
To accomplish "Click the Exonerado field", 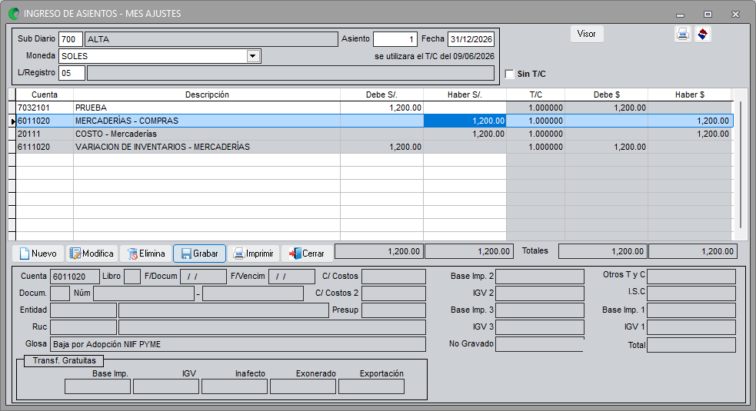I will click(303, 386).
